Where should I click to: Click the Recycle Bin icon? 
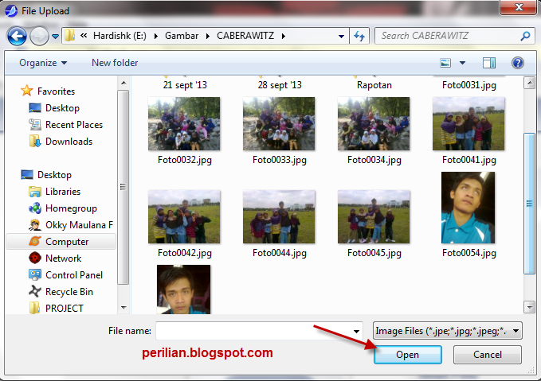[35, 291]
